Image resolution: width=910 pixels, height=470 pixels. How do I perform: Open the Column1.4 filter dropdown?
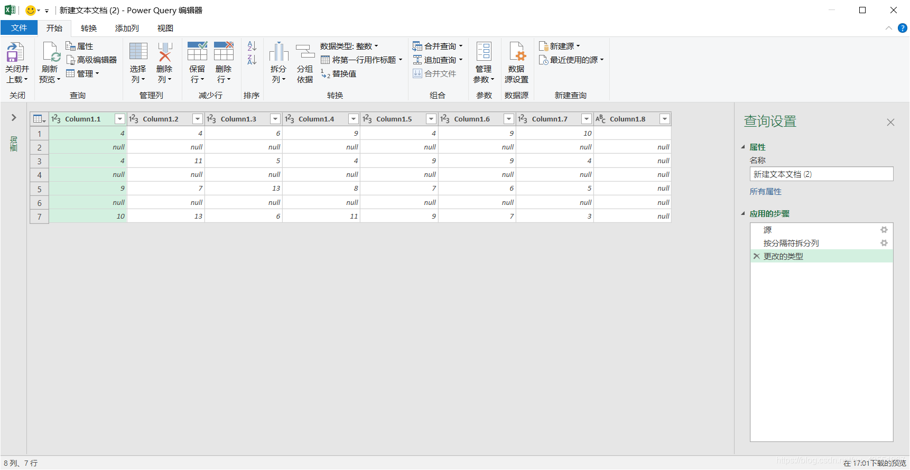click(354, 119)
